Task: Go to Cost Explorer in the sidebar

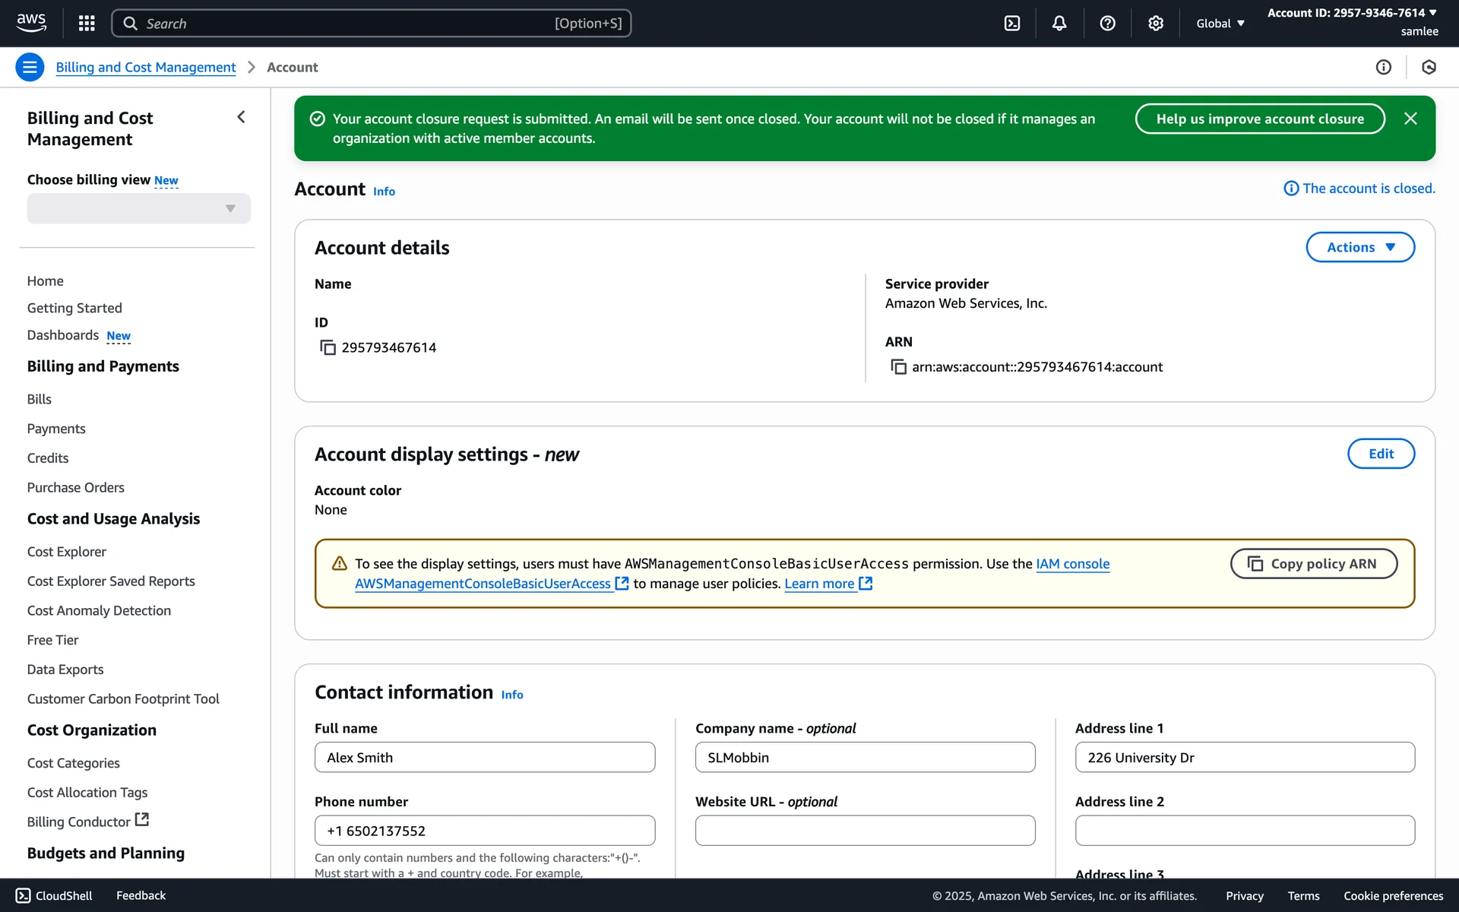Action: (x=66, y=552)
